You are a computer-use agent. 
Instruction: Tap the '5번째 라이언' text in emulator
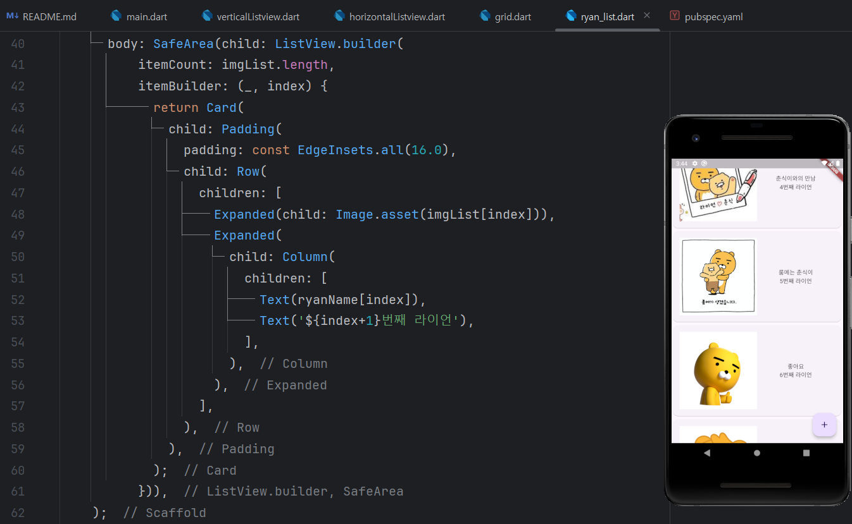pos(796,281)
